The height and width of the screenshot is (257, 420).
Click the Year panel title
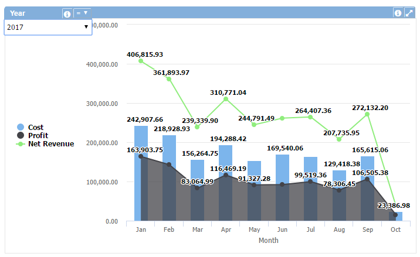[18, 13]
